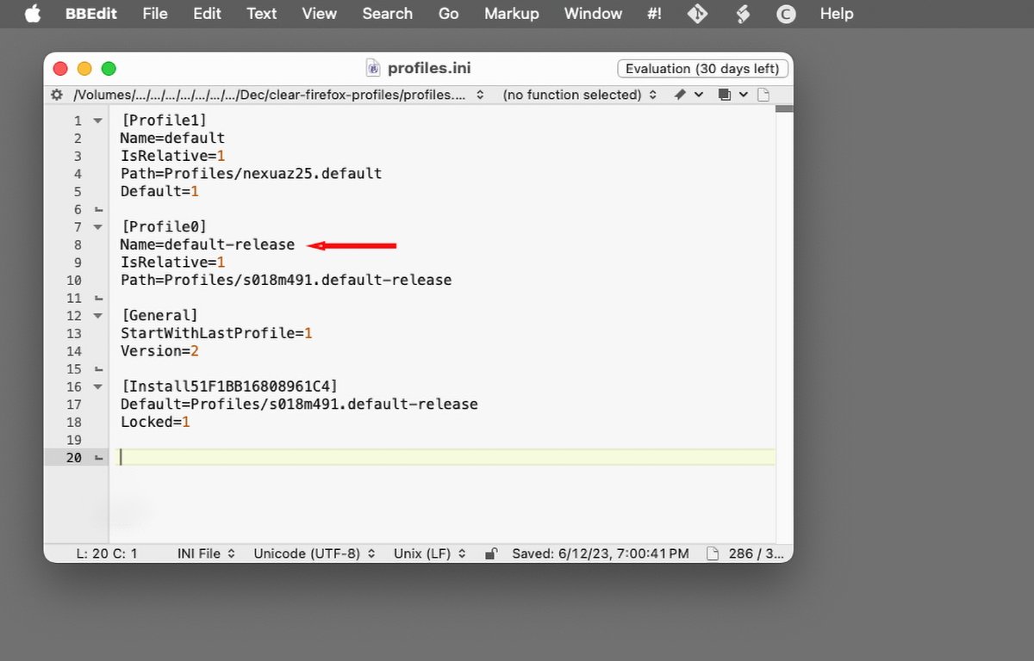The image size is (1034, 661).
Task: Open the Apple menu
Action: pyautogui.click(x=33, y=14)
